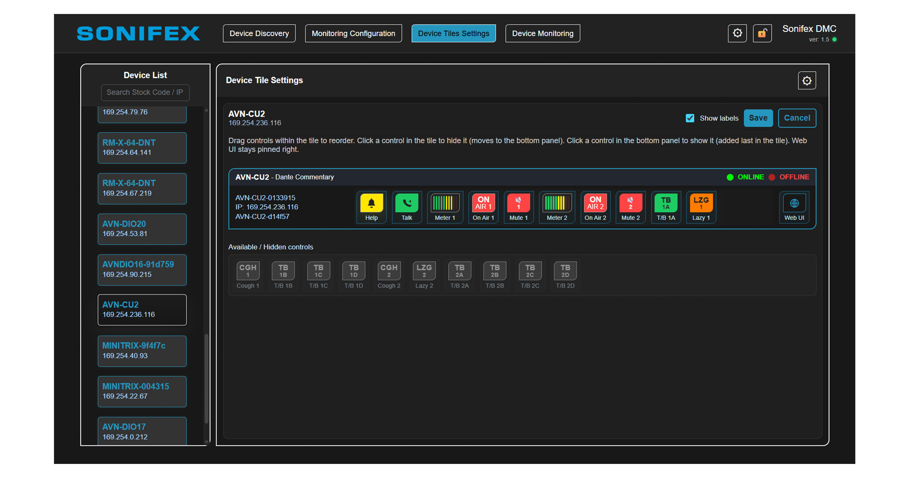Image resolution: width=921 pixels, height=487 pixels.
Task: Click the SONIFEX logo
Action: point(138,33)
